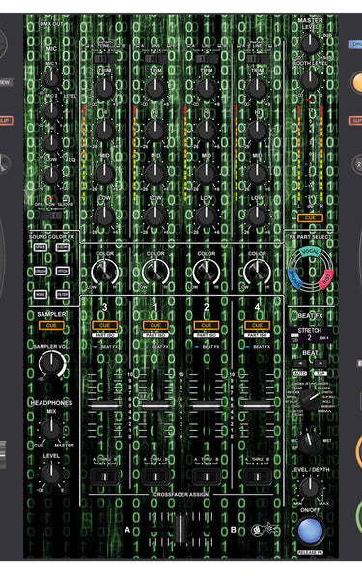
Task: Click the crossfader handle between A and B
Action: pos(181,530)
